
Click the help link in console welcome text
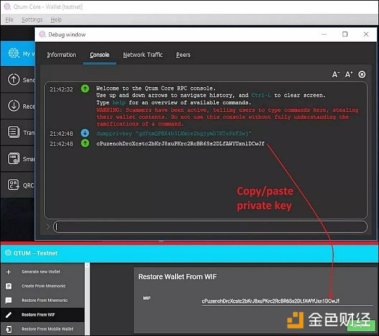[119, 102]
